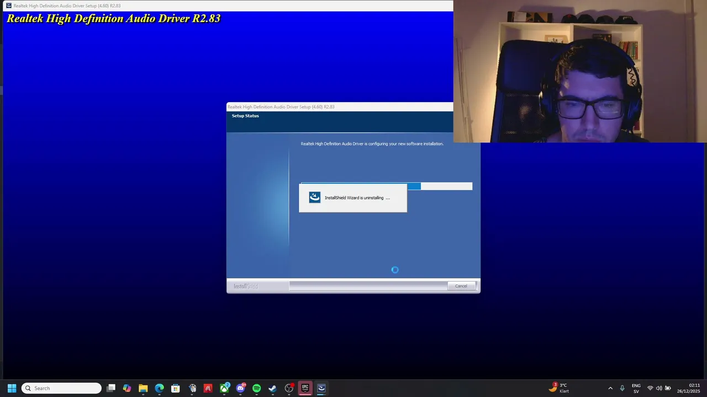
Task: Launch Copilot from the taskbar
Action: pos(127,388)
